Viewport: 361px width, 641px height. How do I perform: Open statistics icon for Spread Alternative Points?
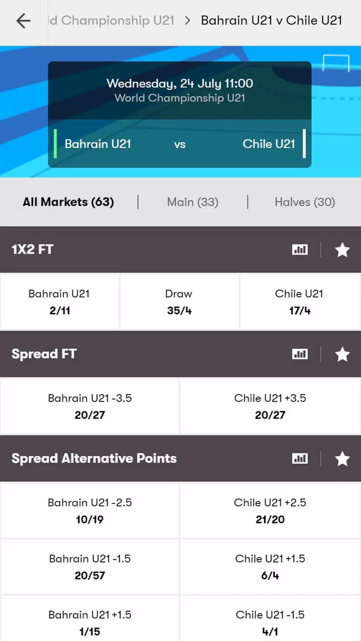(x=300, y=459)
